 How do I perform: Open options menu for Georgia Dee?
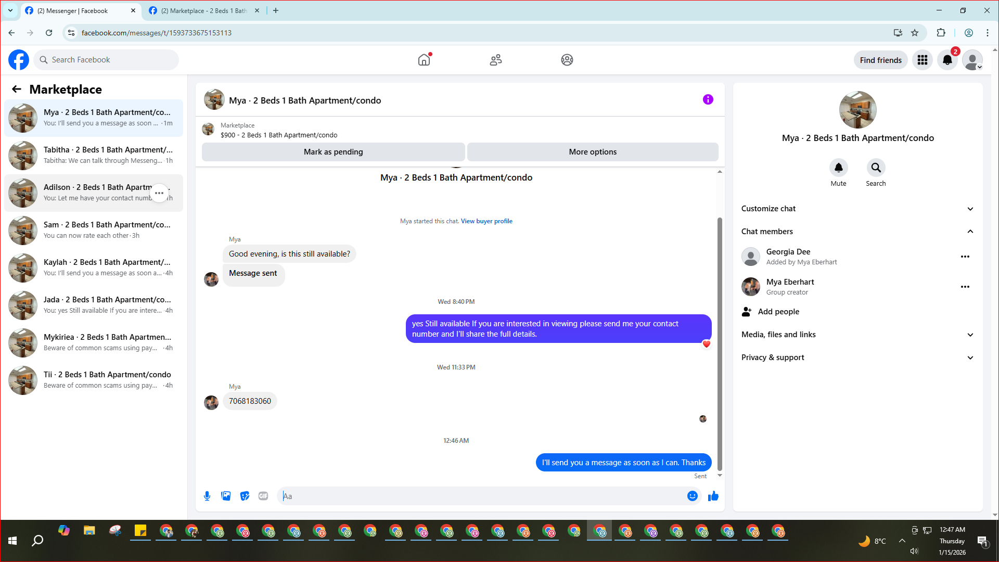(965, 257)
